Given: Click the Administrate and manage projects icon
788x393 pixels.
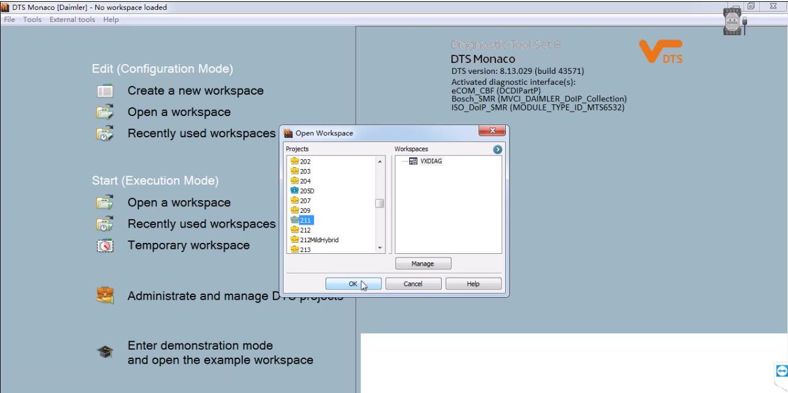Looking at the screenshot, I should [105, 296].
